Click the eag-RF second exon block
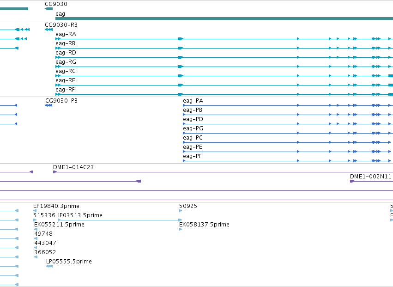The height and width of the screenshot is (287, 393). (x=181, y=94)
